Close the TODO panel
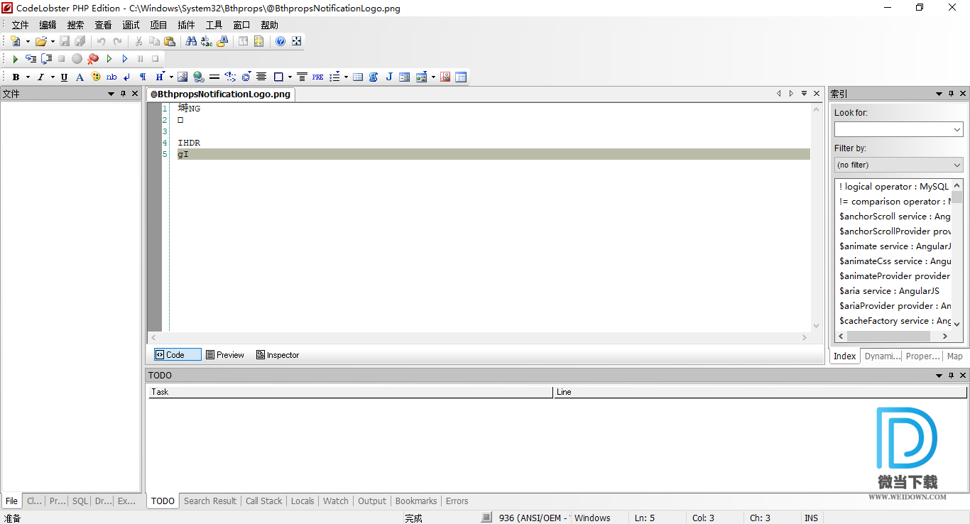The height and width of the screenshot is (524, 970). [x=964, y=375]
